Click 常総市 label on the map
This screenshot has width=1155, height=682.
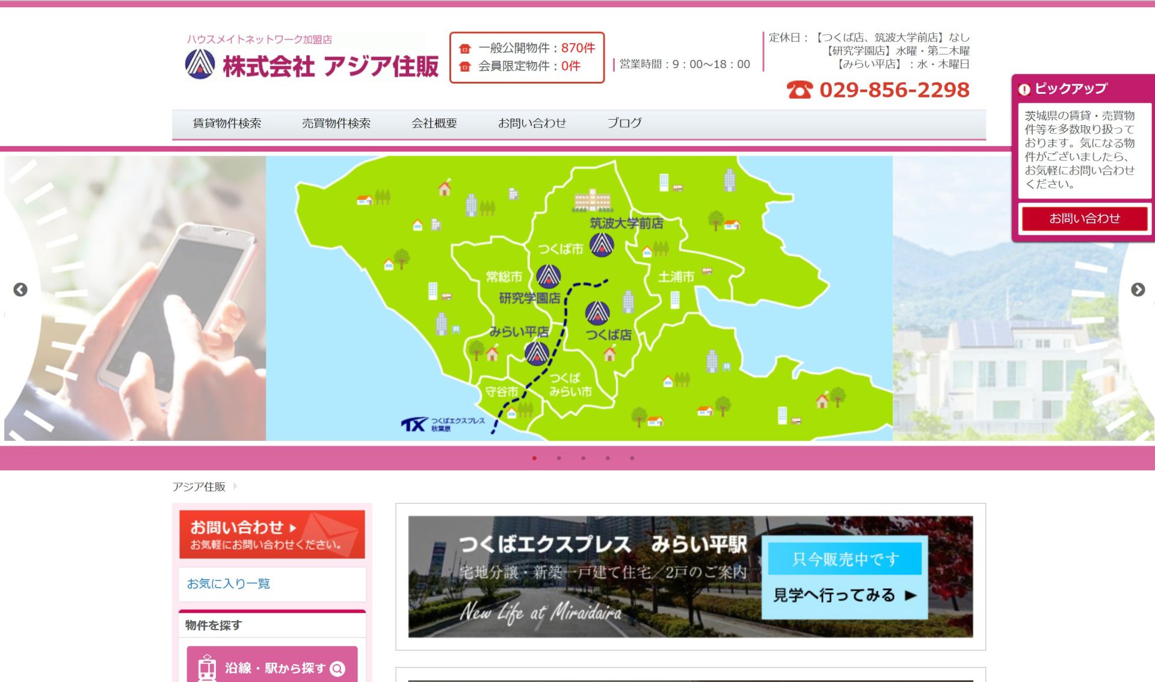[504, 277]
